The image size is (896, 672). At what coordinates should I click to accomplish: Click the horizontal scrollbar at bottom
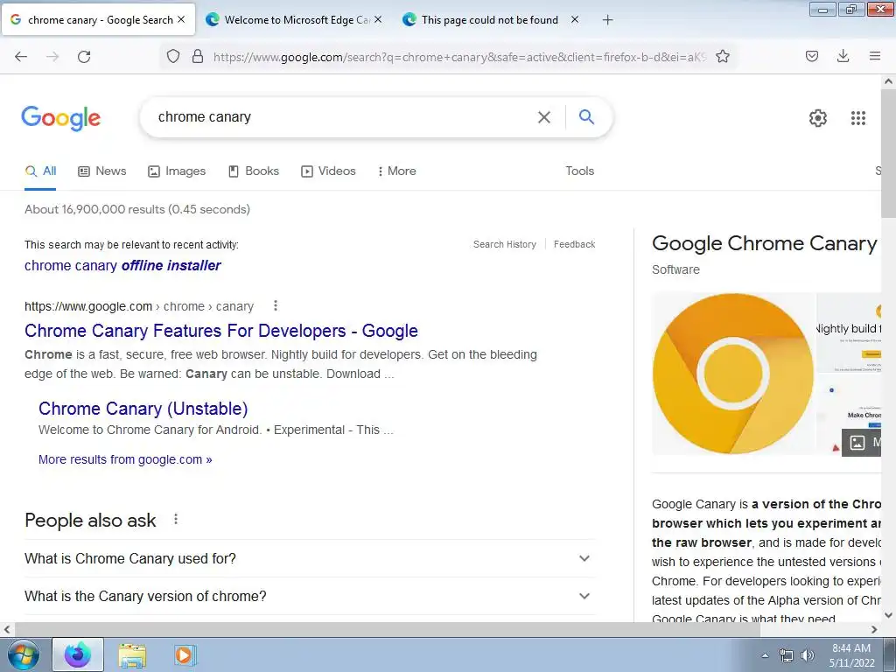[386, 629]
